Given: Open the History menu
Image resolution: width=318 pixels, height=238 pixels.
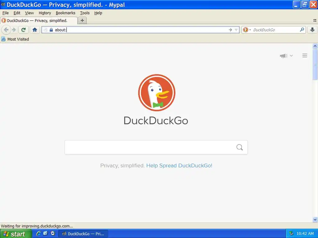Looking at the screenshot, I should [x=45, y=13].
